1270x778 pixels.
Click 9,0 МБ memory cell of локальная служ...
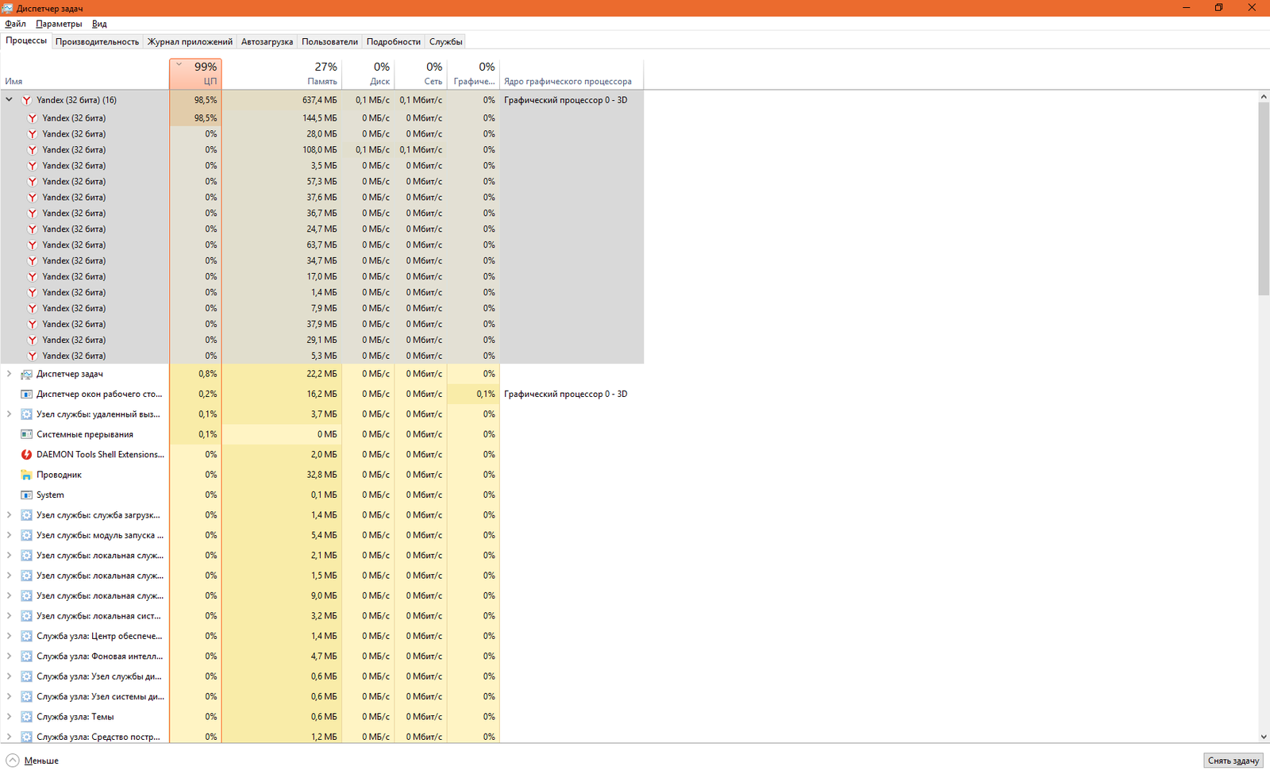pos(282,595)
